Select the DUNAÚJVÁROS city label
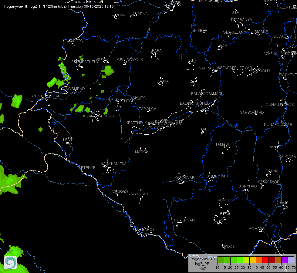The height and width of the screenshot is (273, 297). coord(280,105)
